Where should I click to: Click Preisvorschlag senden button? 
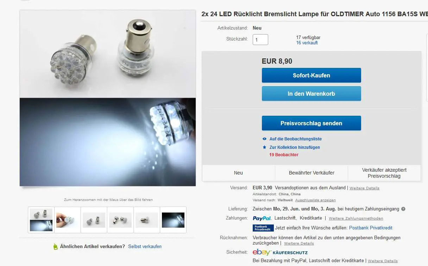tap(311, 123)
